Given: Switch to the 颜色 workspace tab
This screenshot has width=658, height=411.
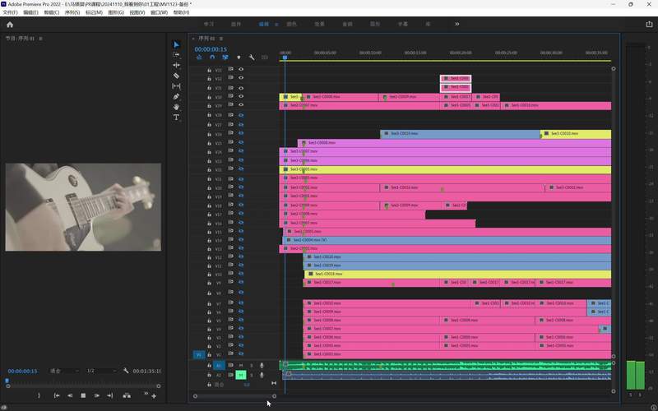Looking at the screenshot, I should (291, 25).
